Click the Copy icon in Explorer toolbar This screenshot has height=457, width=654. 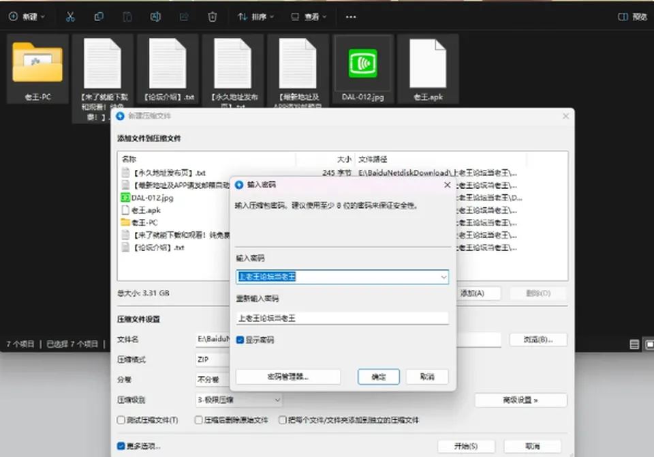99,16
